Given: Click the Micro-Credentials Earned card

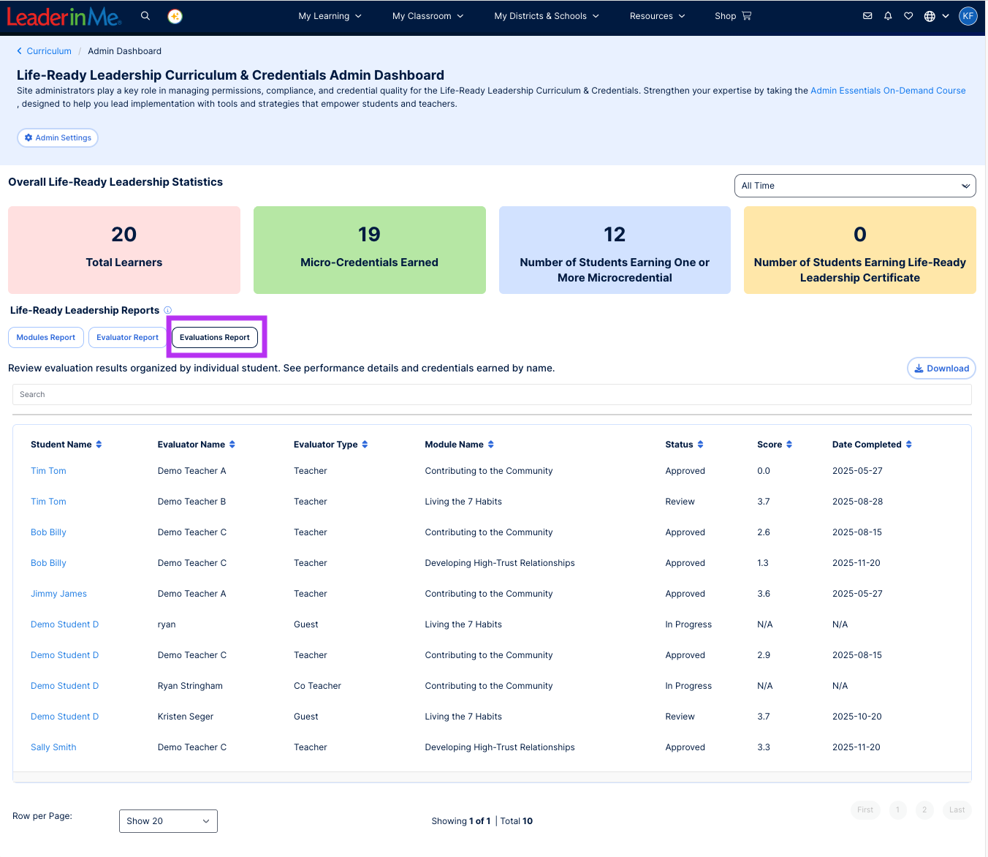Looking at the screenshot, I should tap(370, 250).
